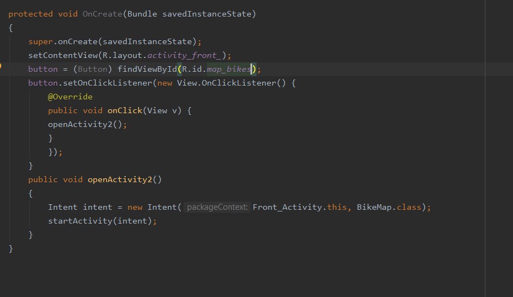Click BikeMap.class argument

tap(389, 207)
